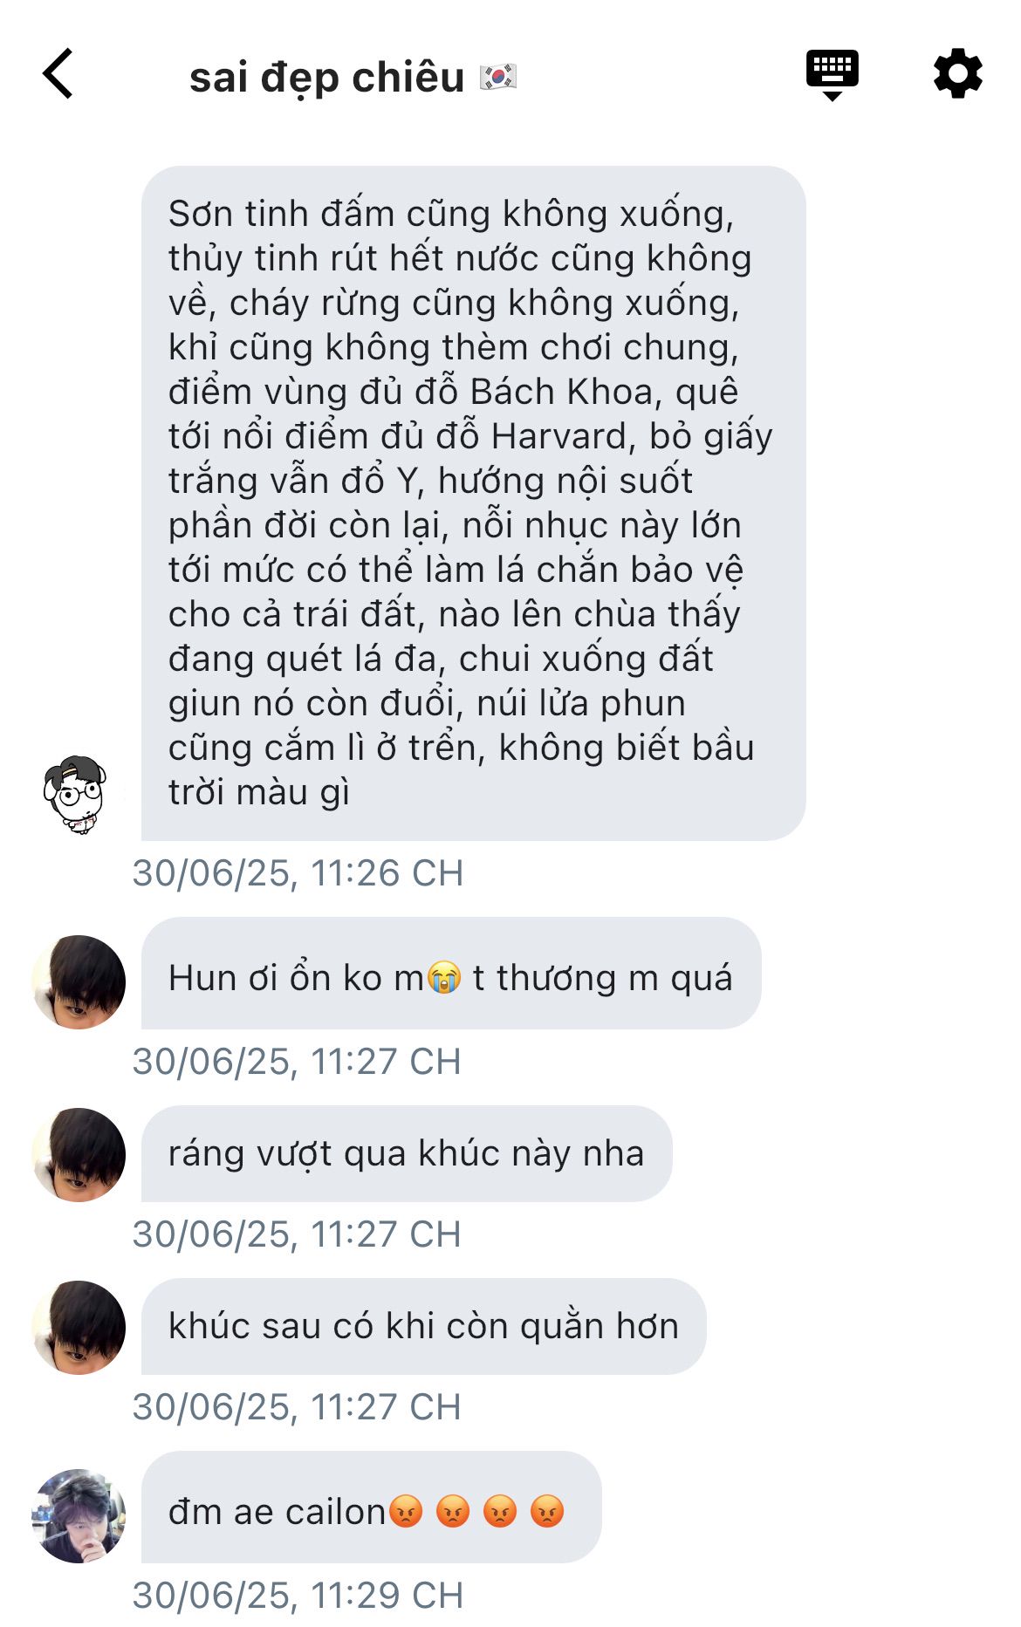Viewport: 1021px width, 1627px height.
Task: Tap avatar beside "Hun ơi ổn ko" message
Action: coord(79,981)
